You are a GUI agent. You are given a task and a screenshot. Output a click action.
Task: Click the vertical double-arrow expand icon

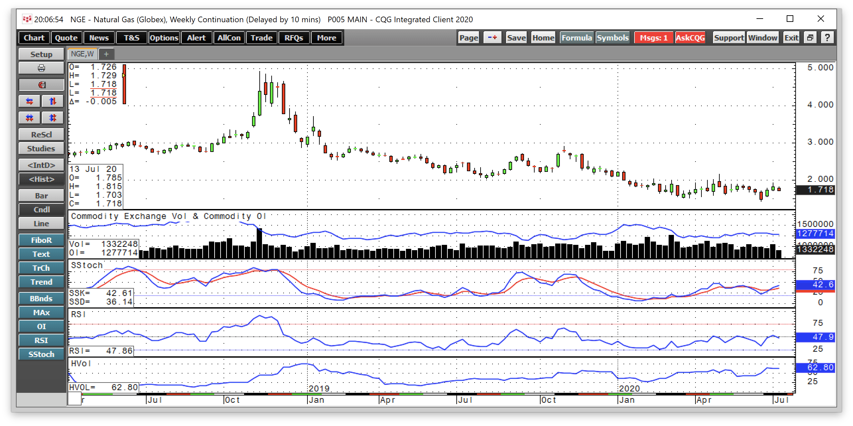(x=53, y=118)
